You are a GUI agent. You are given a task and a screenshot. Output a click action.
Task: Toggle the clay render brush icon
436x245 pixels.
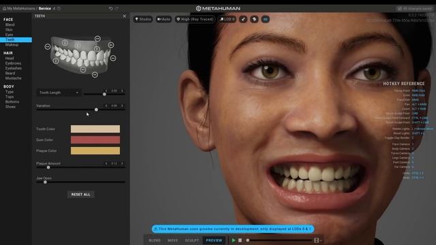coord(243,19)
